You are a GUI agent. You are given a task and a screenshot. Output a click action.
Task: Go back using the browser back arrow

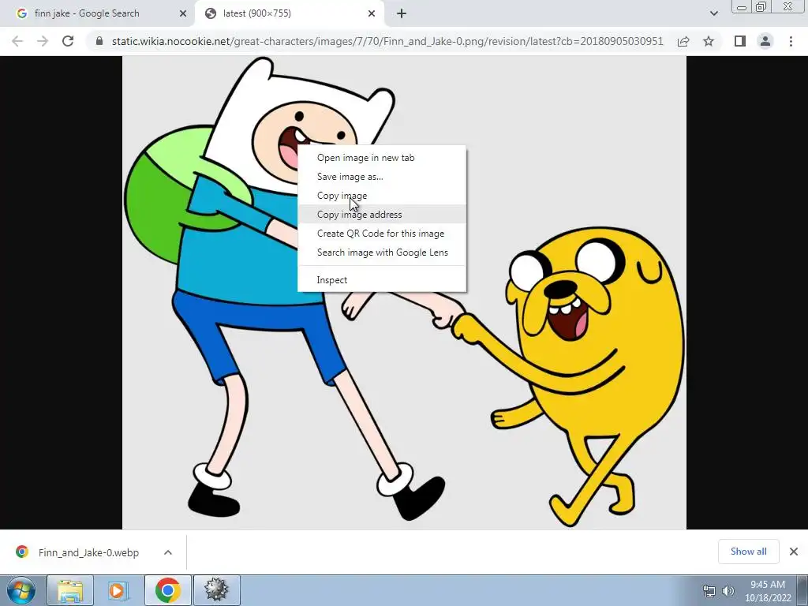point(17,41)
